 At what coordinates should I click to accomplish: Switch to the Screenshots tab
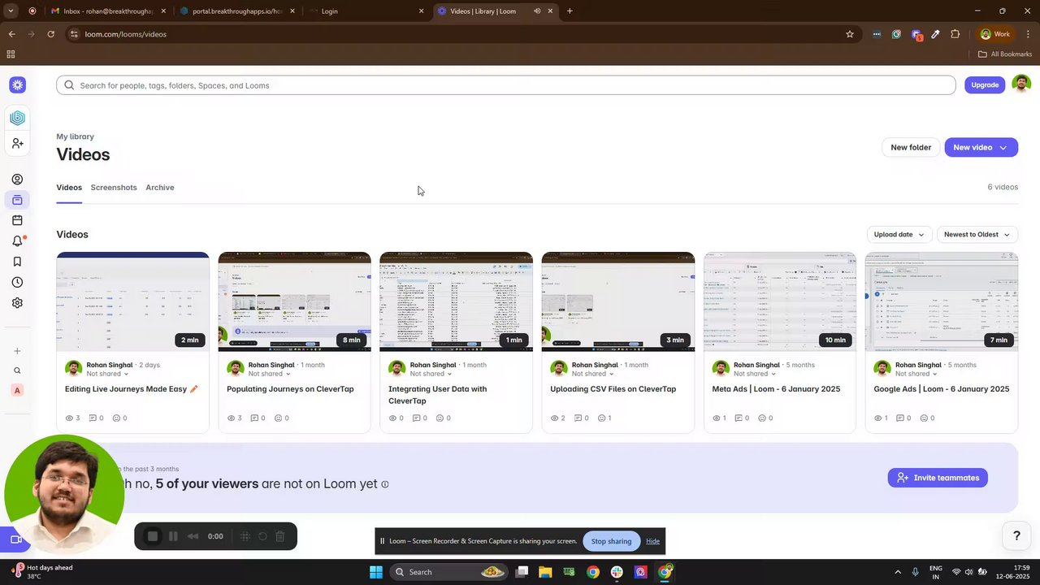click(114, 188)
